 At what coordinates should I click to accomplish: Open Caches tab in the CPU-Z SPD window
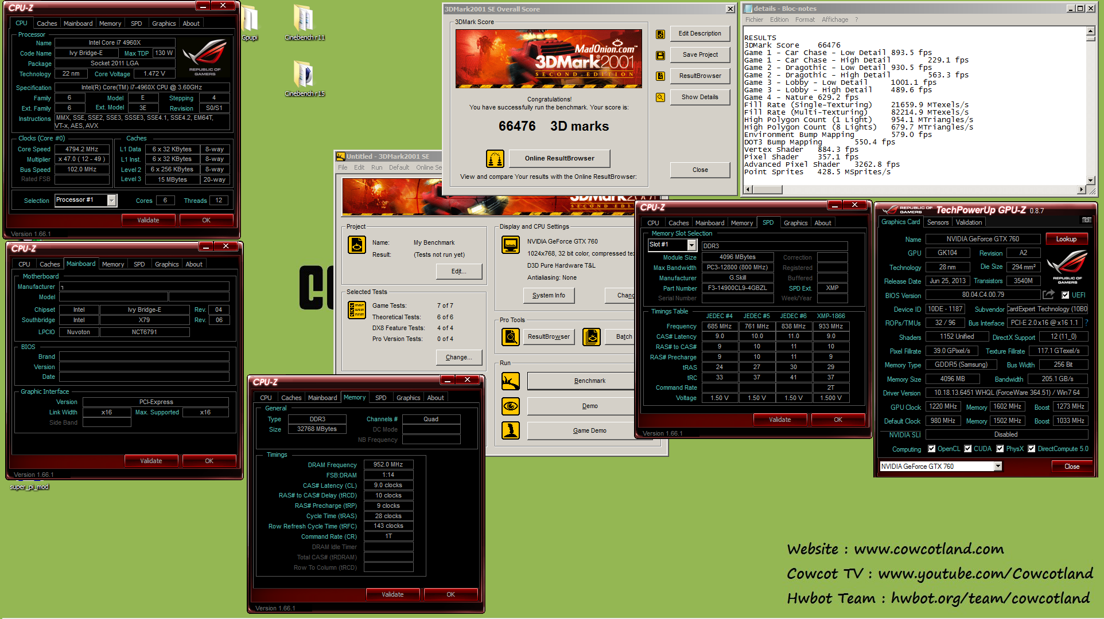[x=678, y=223]
